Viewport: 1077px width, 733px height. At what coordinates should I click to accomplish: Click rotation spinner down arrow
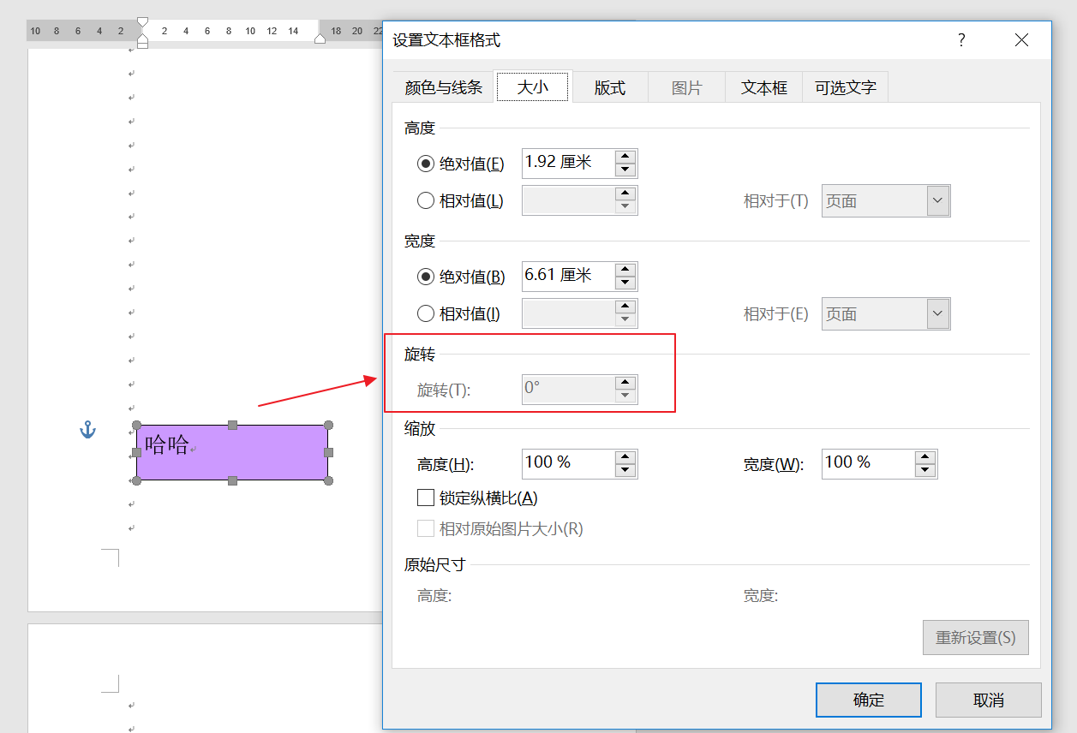point(625,396)
